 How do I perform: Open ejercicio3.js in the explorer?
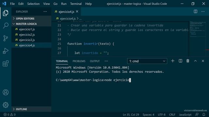click(31, 40)
